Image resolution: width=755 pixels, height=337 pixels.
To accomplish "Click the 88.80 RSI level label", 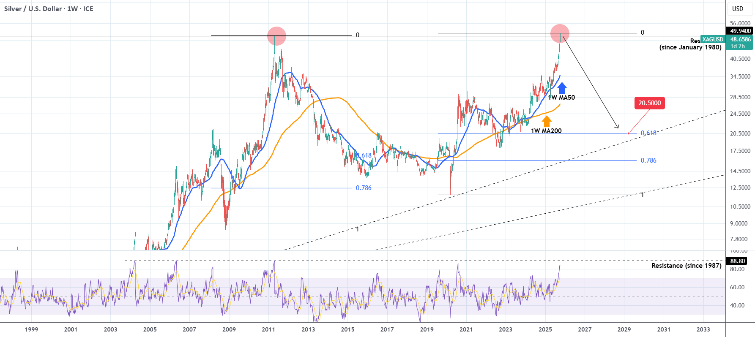I will [x=738, y=261].
